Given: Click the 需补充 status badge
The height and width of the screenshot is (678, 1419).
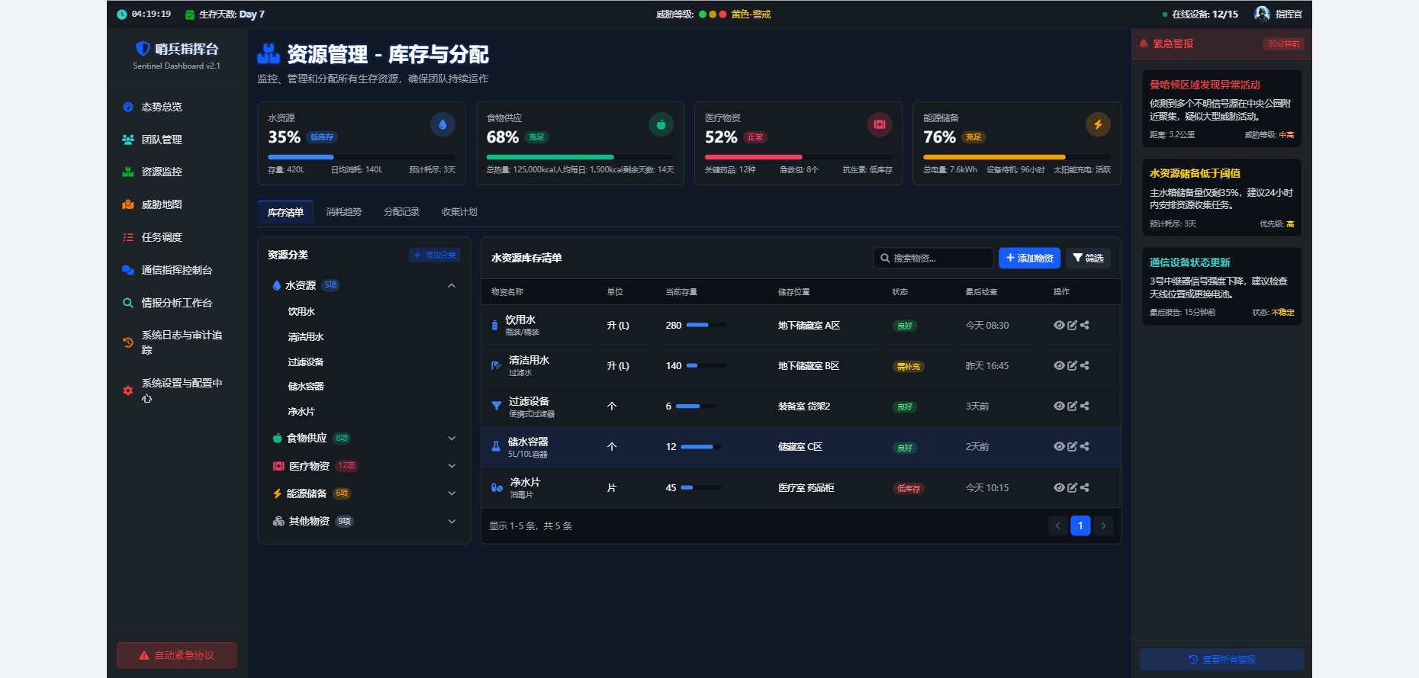Looking at the screenshot, I should 908,367.
